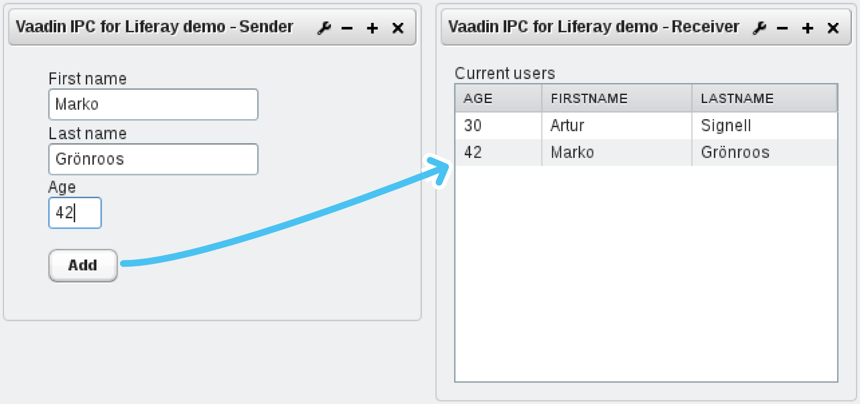Select the Marko Grönroos table row
Screen dimensions: 860x404
pyautogui.click(x=646, y=152)
